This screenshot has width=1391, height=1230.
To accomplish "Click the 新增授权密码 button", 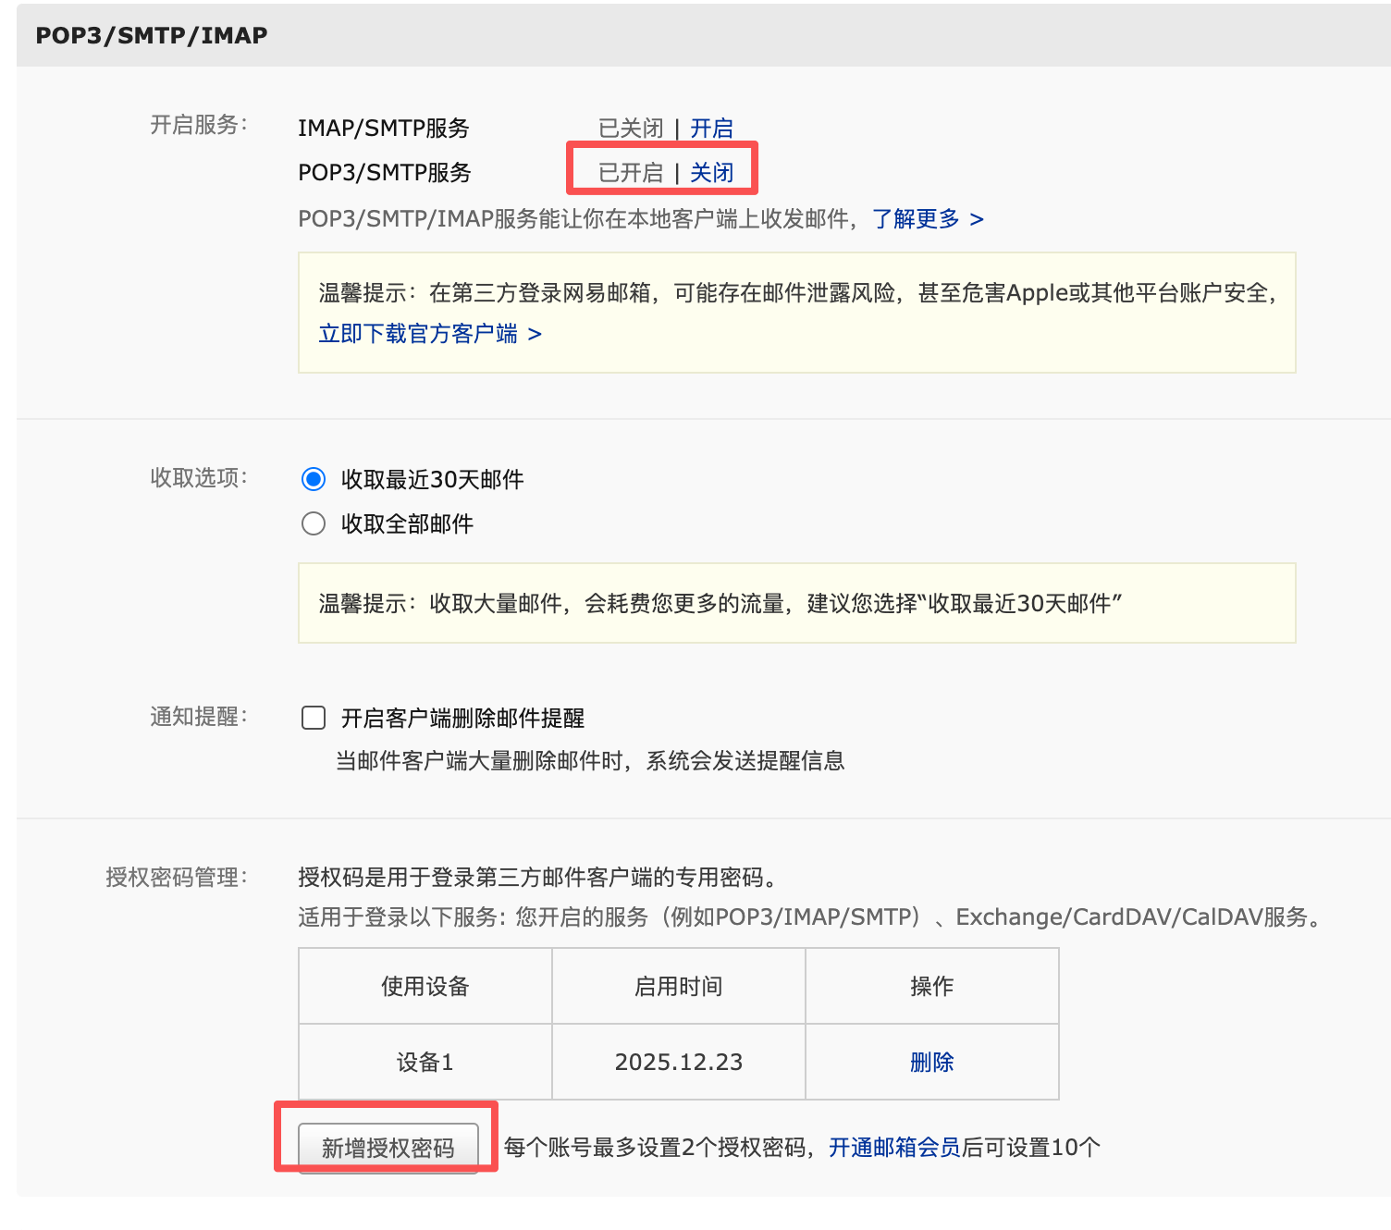I will click(388, 1147).
